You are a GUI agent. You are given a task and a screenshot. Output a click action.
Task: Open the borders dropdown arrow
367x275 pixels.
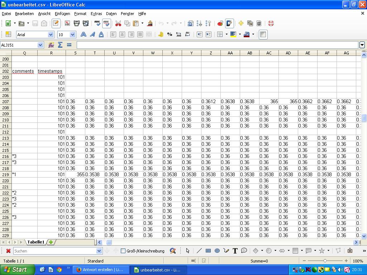227,35
